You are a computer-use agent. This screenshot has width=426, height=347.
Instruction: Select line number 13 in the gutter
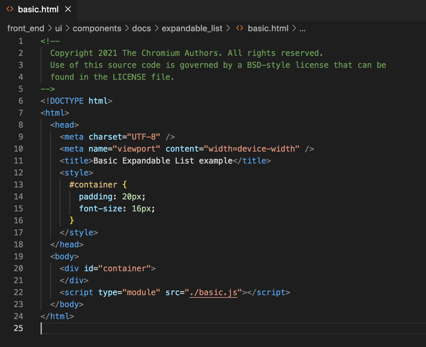click(18, 184)
